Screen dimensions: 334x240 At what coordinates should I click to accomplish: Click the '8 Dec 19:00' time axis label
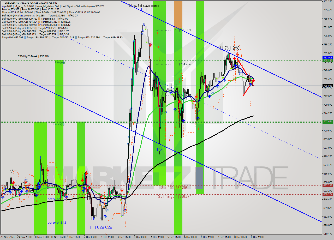257,237
